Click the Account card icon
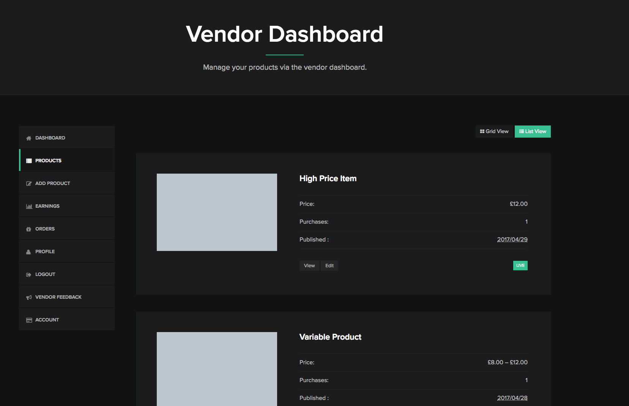The height and width of the screenshot is (406, 629). pyautogui.click(x=29, y=320)
